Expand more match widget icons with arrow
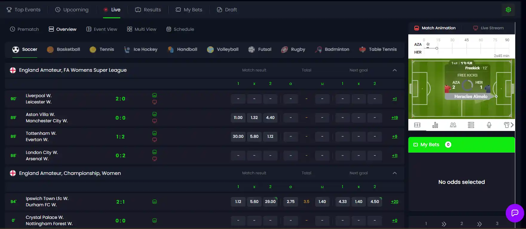526x229 pixels. point(512,125)
